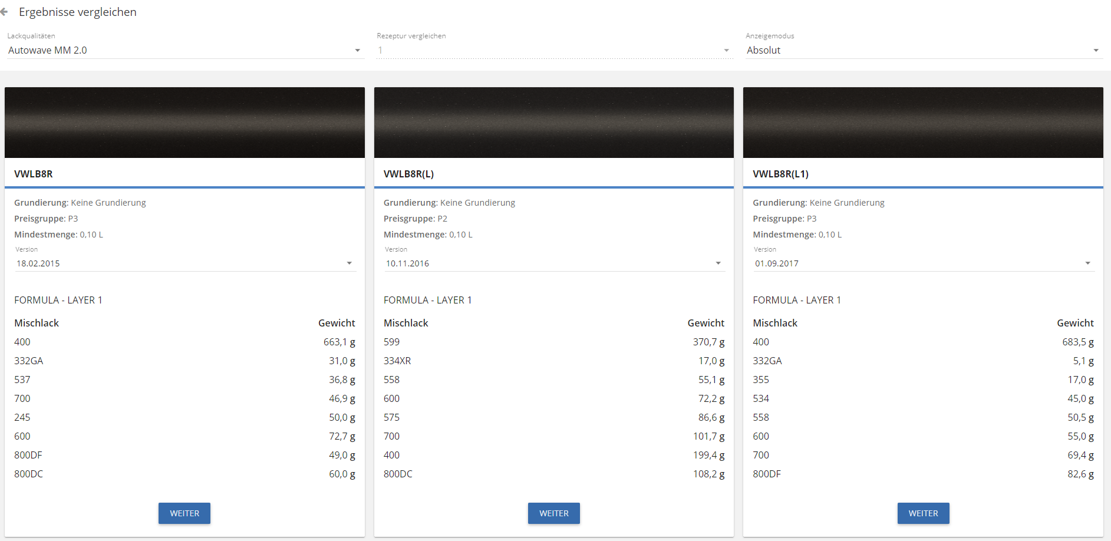Viewport: 1111px width, 541px height.
Task: Click Mischlack 800DC with 108,2 g
Action: click(398, 474)
